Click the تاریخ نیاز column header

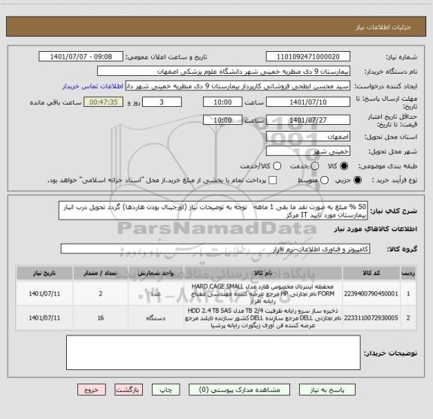point(44,273)
